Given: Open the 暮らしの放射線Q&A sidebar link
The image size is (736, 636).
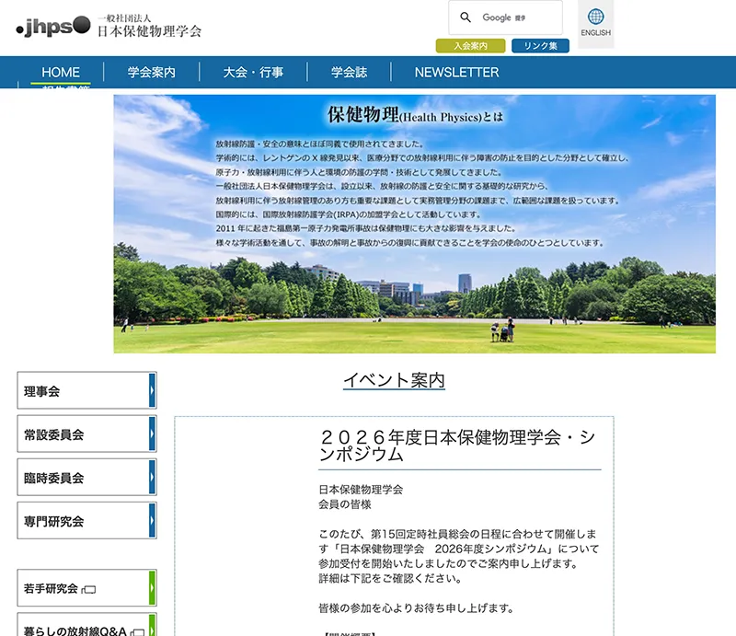Looking at the screenshot, I should [86, 625].
